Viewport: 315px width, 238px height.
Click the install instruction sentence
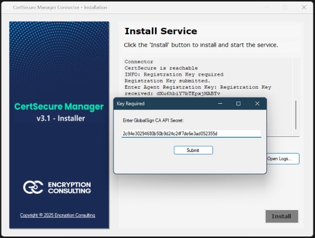[x=201, y=45]
